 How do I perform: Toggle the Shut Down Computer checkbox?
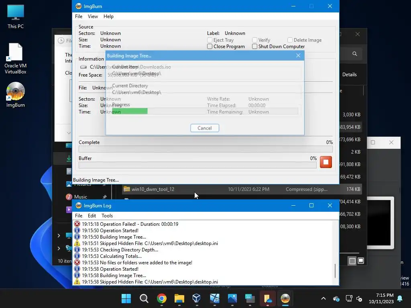(x=254, y=47)
